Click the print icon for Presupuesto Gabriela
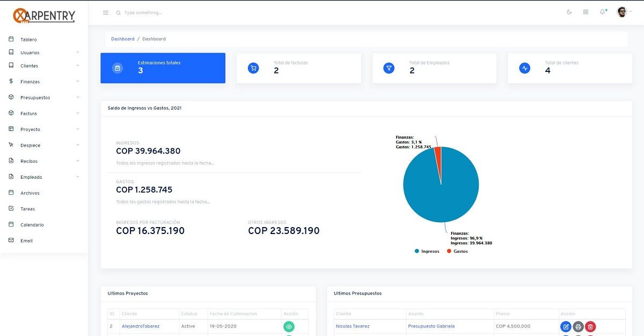The height and width of the screenshot is (336, 644). pyautogui.click(x=578, y=326)
